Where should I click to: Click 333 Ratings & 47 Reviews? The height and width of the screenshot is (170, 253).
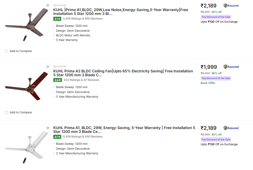click(82, 80)
